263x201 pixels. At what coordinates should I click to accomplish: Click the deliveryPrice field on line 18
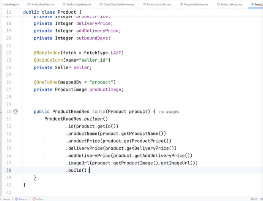(x=93, y=23)
